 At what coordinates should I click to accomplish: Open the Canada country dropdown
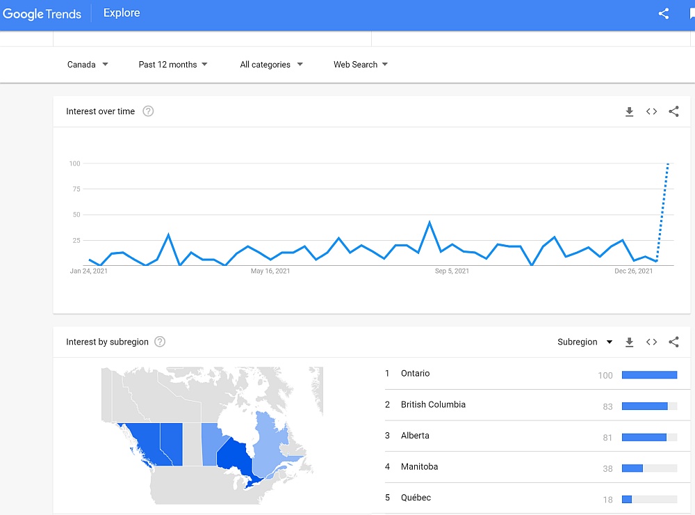[x=88, y=65]
